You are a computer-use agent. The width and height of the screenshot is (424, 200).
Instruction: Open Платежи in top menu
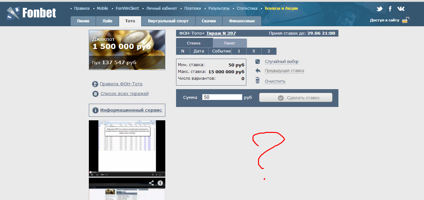[x=193, y=8]
